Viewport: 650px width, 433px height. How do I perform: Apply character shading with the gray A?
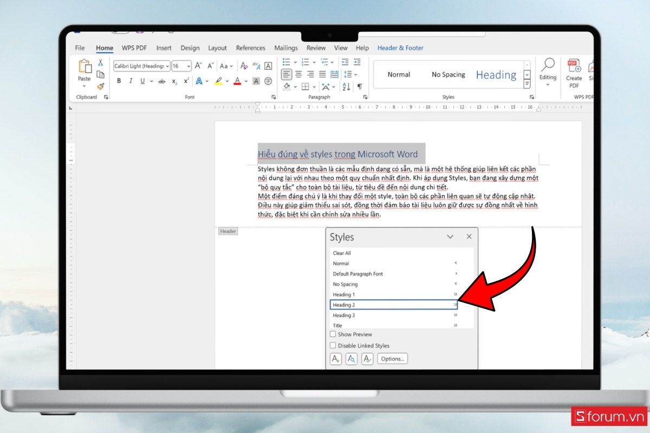coord(256,81)
